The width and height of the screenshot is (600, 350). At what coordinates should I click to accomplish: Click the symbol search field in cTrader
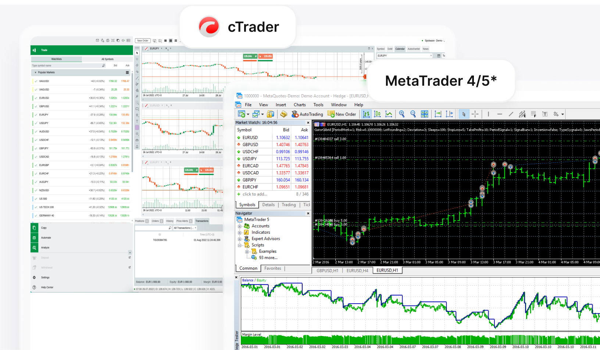click(68, 66)
